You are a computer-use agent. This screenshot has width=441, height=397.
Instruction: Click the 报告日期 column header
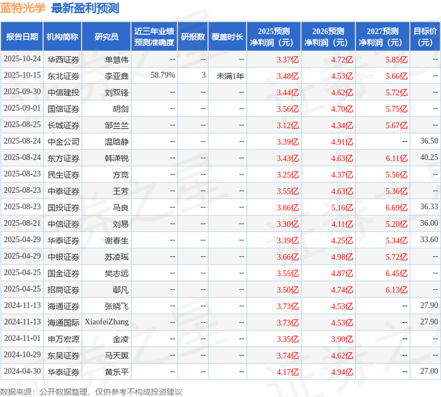(x=22, y=37)
